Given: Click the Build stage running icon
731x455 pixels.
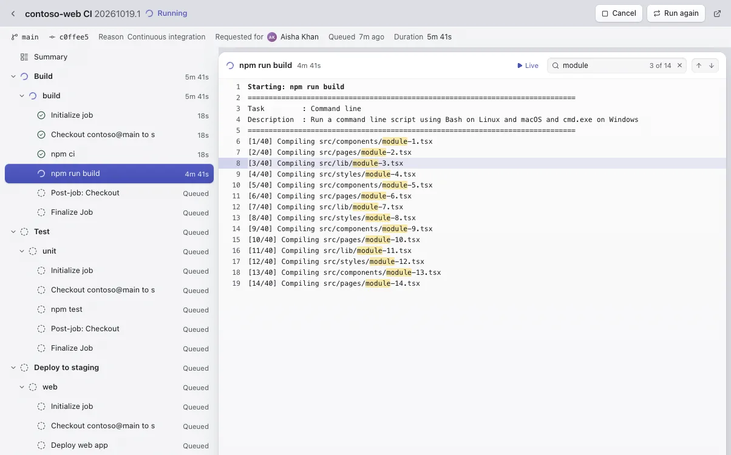Looking at the screenshot, I should coord(24,76).
